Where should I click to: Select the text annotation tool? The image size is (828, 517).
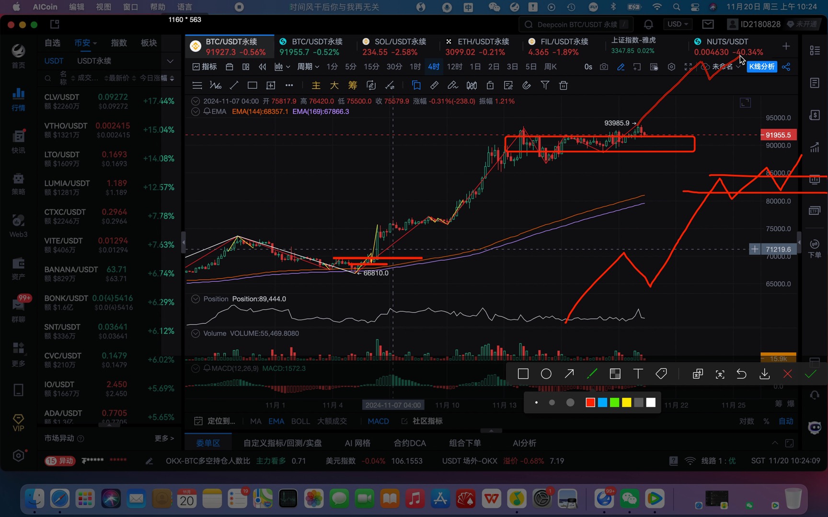click(638, 374)
